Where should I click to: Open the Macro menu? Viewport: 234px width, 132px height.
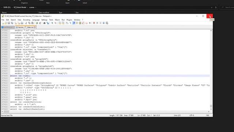(x=57, y=20)
